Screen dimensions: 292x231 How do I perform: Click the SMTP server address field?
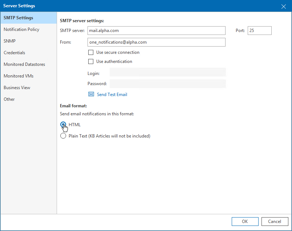(157, 31)
